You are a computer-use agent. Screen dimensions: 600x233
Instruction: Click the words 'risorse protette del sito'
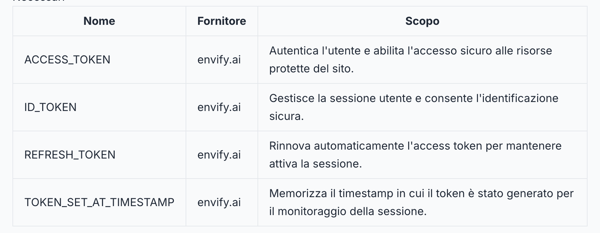point(411,60)
